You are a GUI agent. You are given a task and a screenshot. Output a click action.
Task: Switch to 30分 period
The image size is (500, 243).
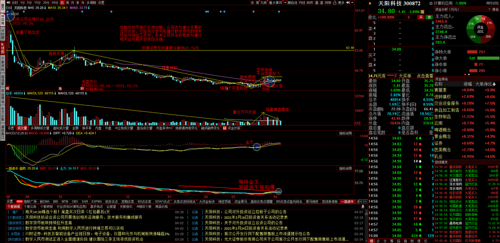point(46,2)
